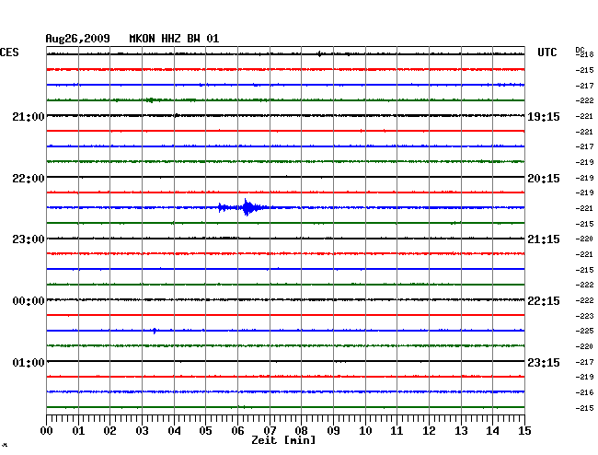Select minute label 02 on time axis
598x455 pixels.
[109, 431]
